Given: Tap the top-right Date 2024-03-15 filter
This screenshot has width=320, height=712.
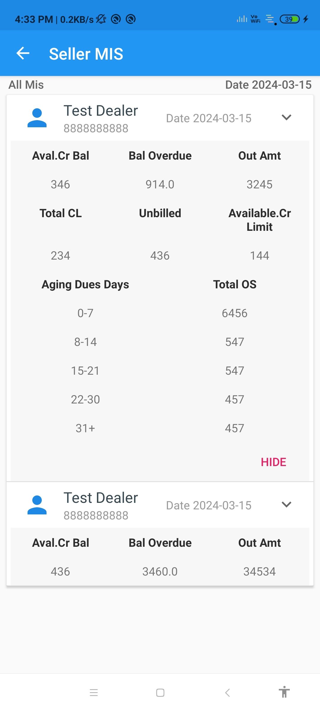Looking at the screenshot, I should [x=268, y=85].
